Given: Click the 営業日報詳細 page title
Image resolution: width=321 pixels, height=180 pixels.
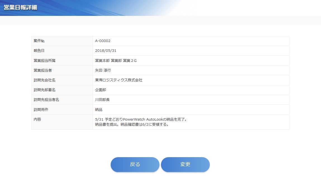Looking at the screenshot, I should (x=20, y=8).
